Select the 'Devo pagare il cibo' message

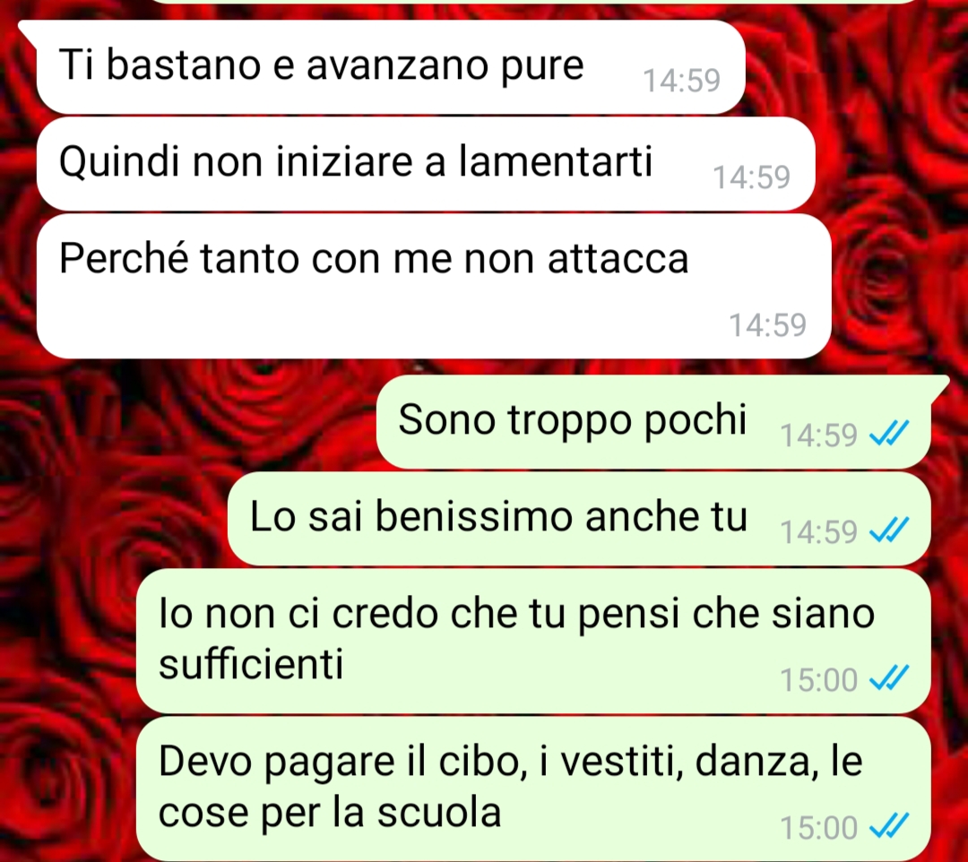(533, 789)
